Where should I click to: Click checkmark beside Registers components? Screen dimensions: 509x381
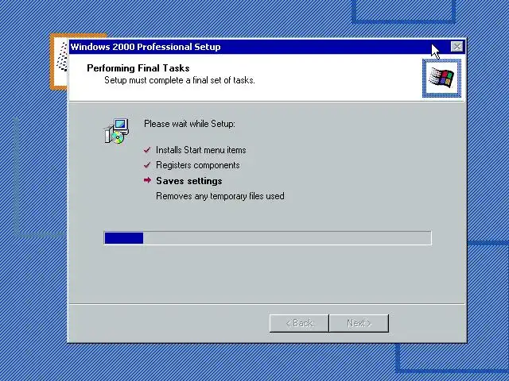click(147, 165)
